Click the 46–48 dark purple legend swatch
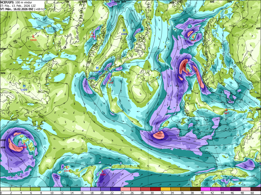This screenshot has width=261, height=195. click(235, 189)
